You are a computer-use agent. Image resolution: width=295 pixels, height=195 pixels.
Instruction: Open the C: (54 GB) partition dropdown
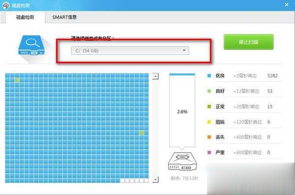point(130,50)
